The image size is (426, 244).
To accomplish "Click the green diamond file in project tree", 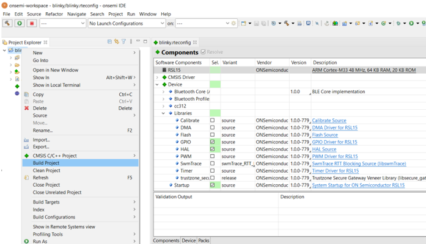I will tap(17, 86).
